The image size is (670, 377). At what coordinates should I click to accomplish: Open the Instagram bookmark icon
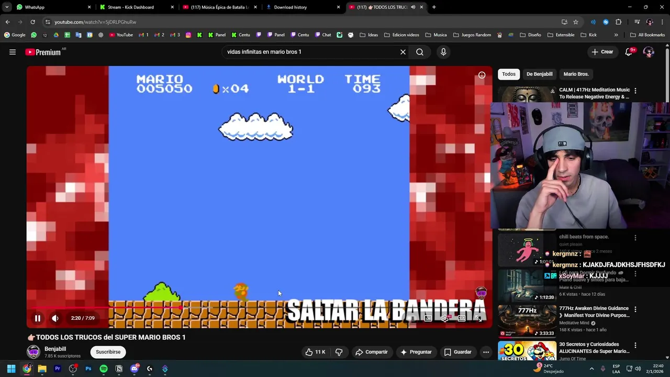188,35
